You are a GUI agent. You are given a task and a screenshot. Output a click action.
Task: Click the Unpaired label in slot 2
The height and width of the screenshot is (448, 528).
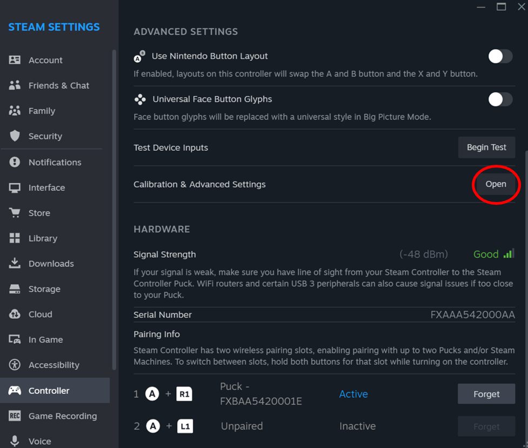click(242, 426)
